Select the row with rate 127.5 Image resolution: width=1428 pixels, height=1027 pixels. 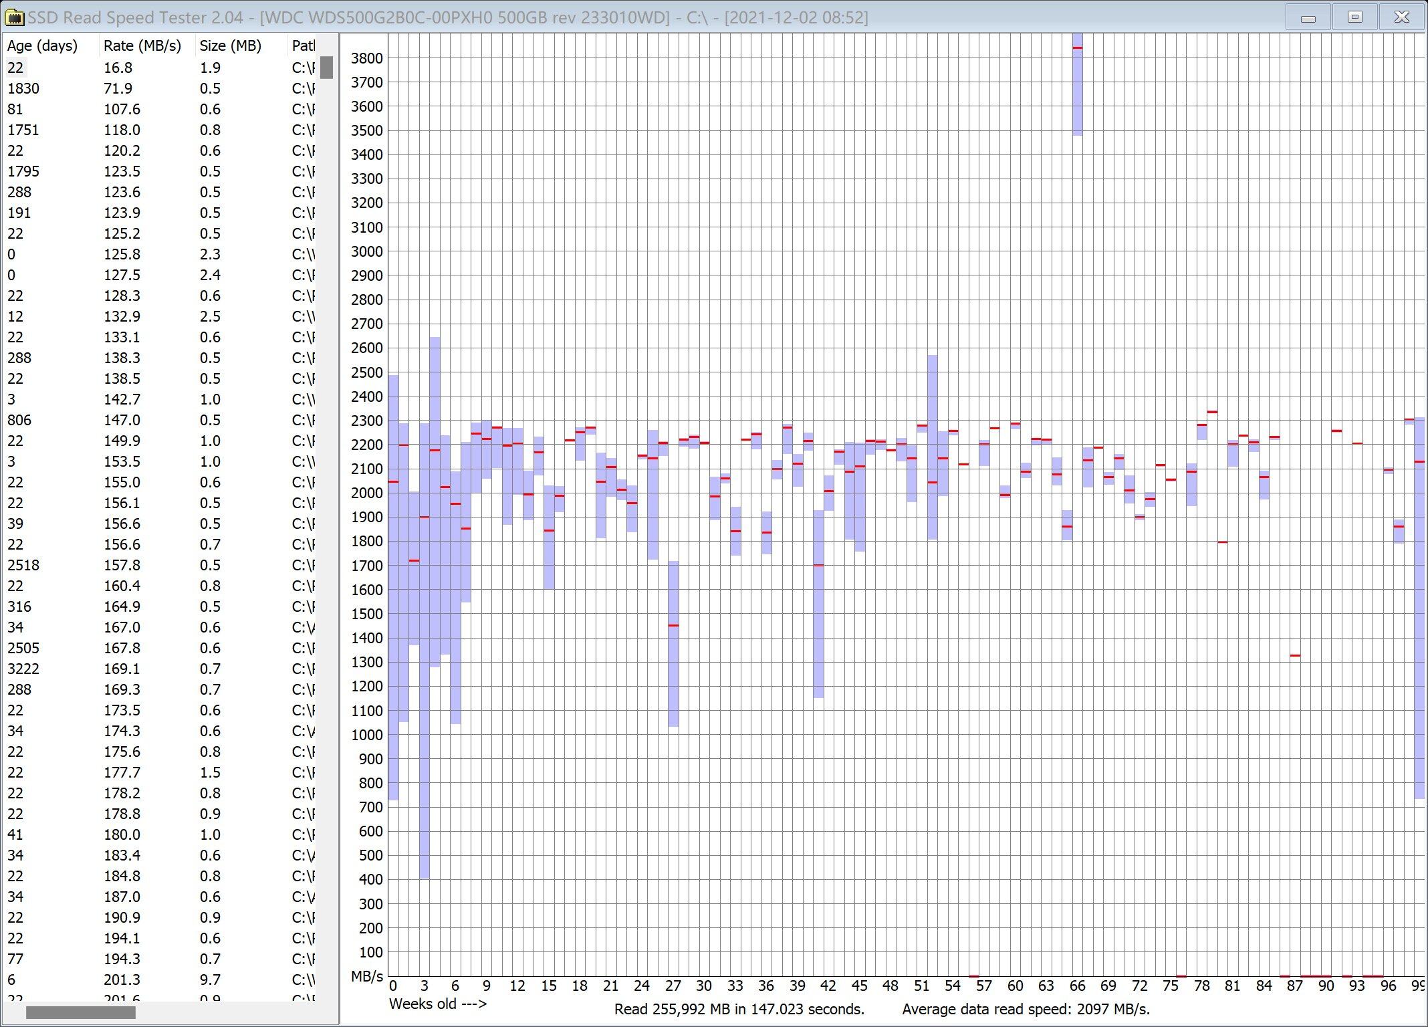(x=160, y=275)
